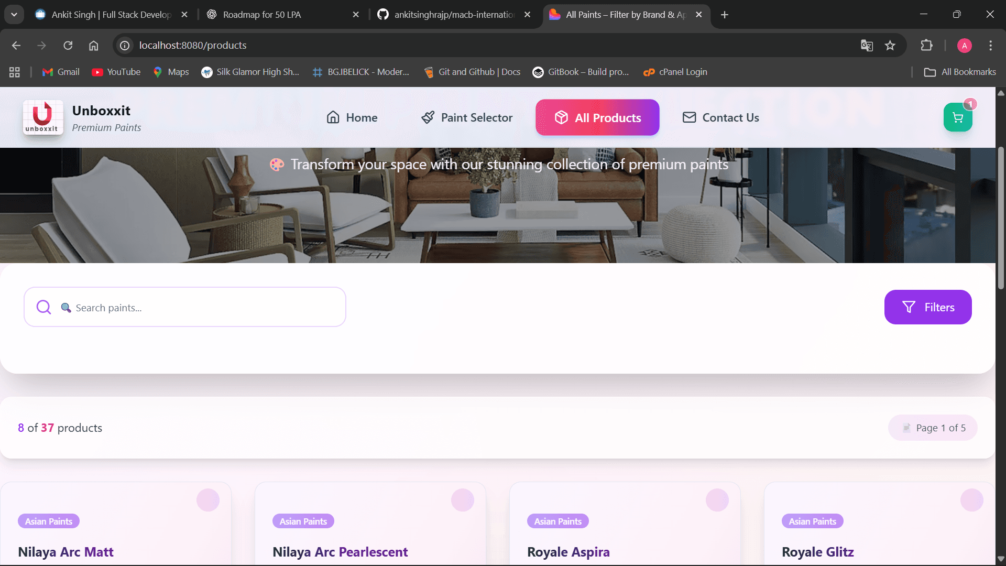Open Chrome three-dot menu

pyautogui.click(x=990, y=46)
